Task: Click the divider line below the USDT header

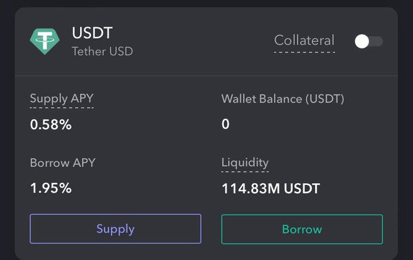Action: (206, 76)
